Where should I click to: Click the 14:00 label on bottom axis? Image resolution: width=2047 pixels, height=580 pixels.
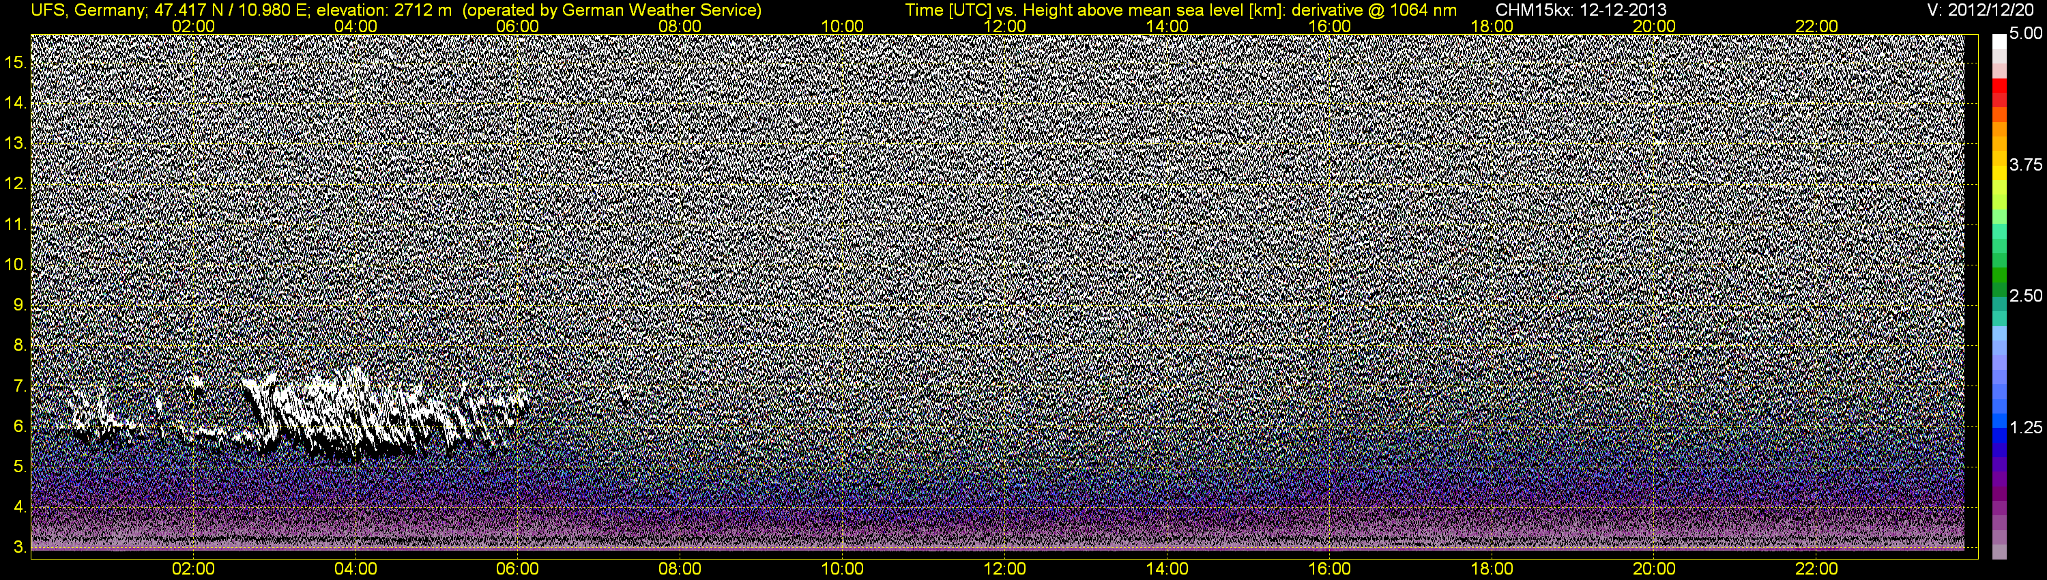[1168, 569]
